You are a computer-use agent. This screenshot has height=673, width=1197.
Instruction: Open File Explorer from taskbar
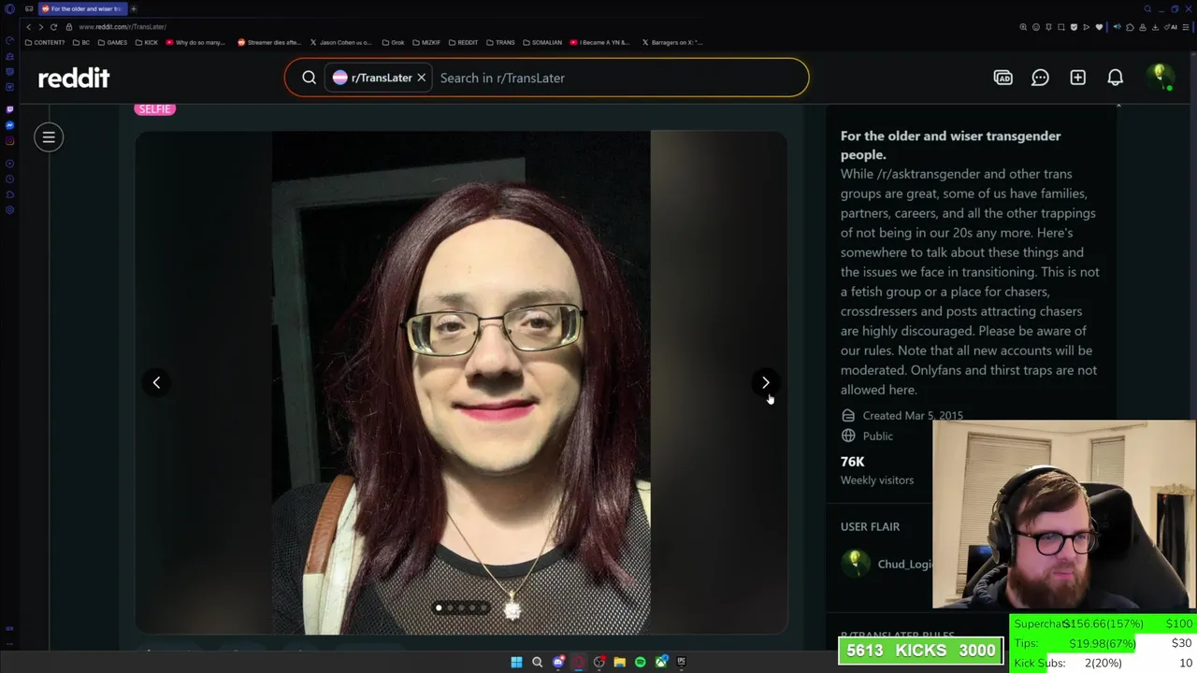click(x=619, y=662)
